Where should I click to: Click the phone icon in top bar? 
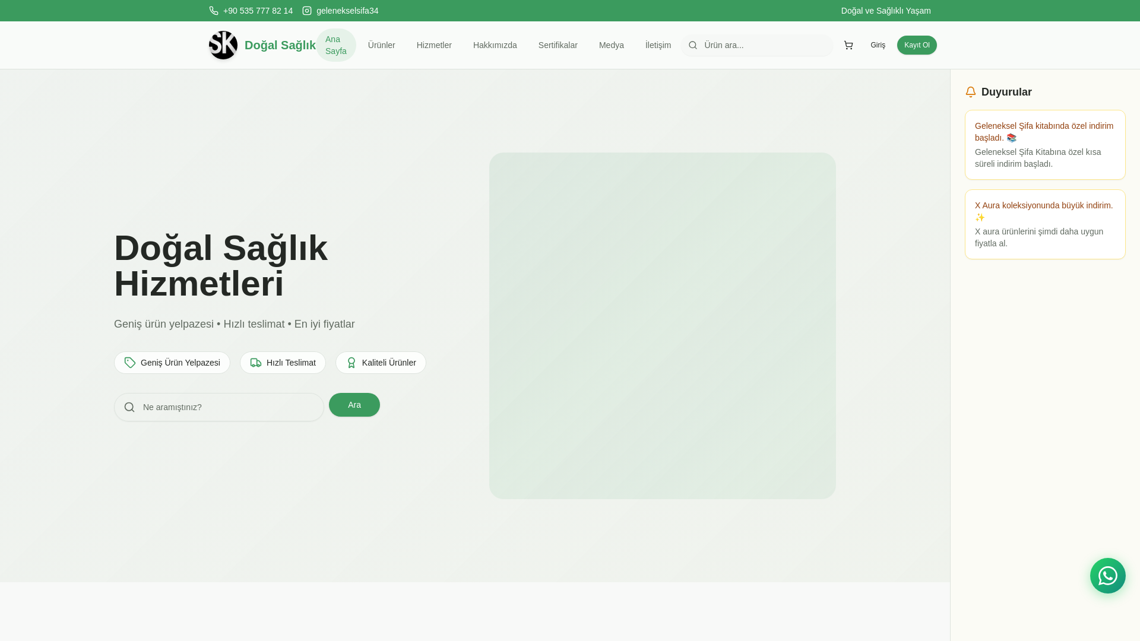pyautogui.click(x=214, y=11)
